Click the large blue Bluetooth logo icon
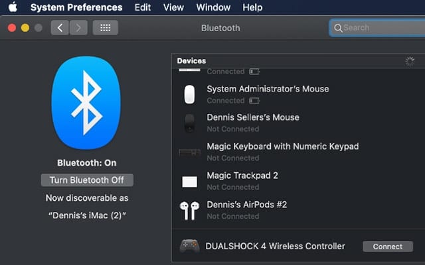 tap(86, 103)
